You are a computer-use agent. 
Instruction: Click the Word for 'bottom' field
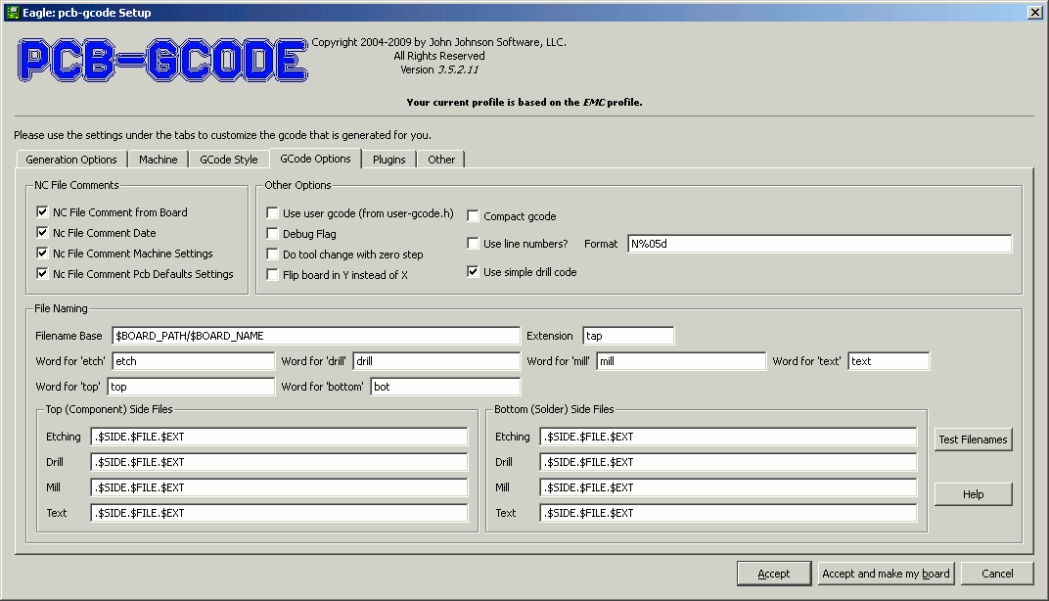445,387
